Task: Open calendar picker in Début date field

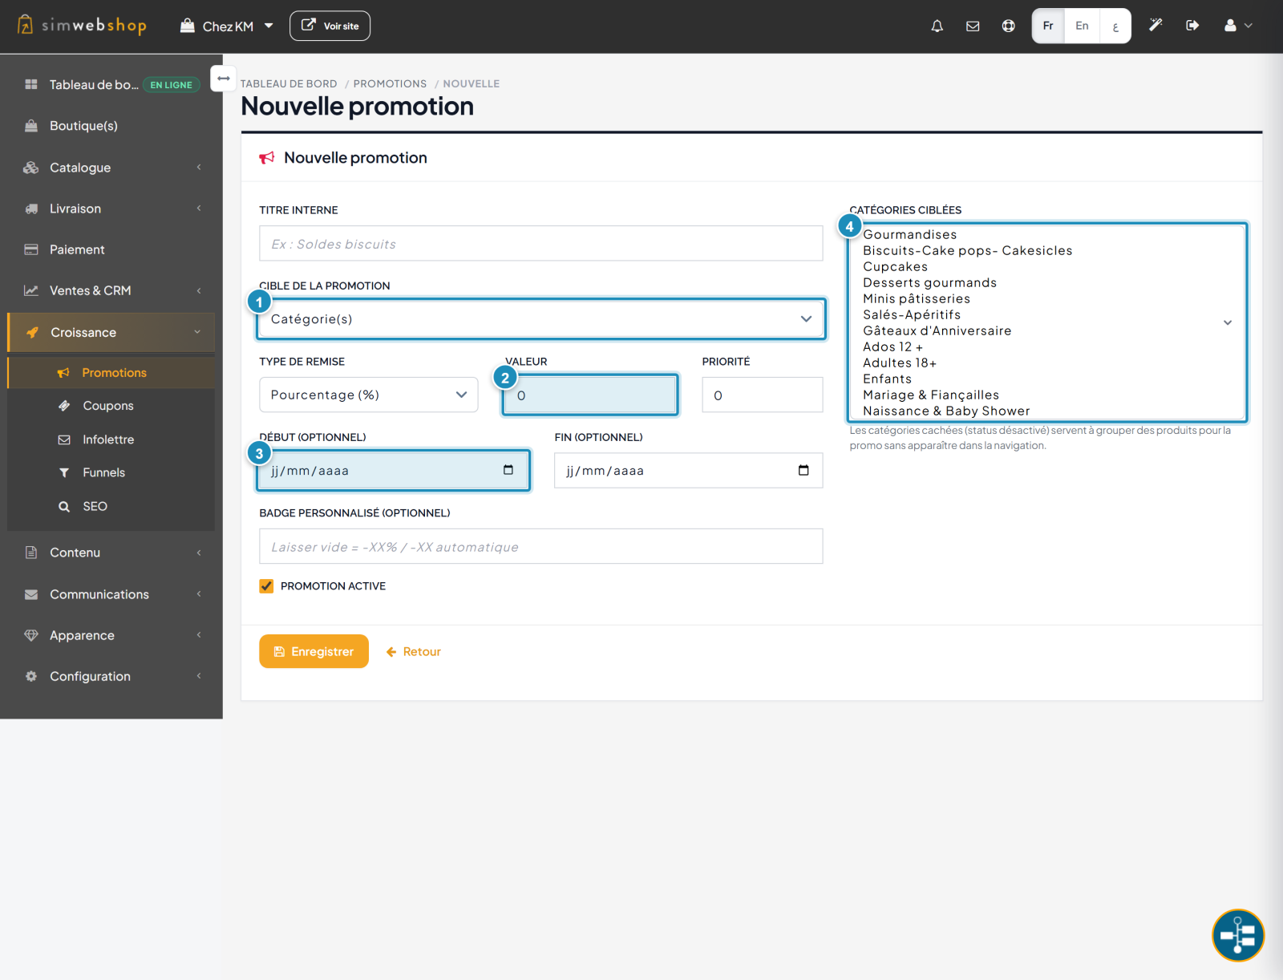Action: [x=508, y=470]
